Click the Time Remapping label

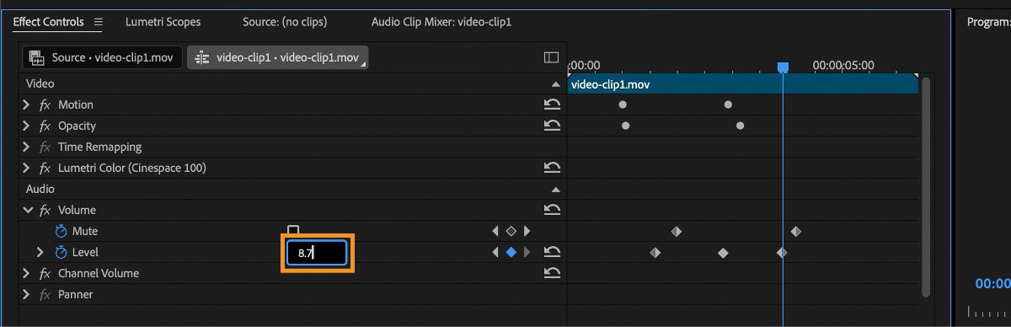pos(99,147)
